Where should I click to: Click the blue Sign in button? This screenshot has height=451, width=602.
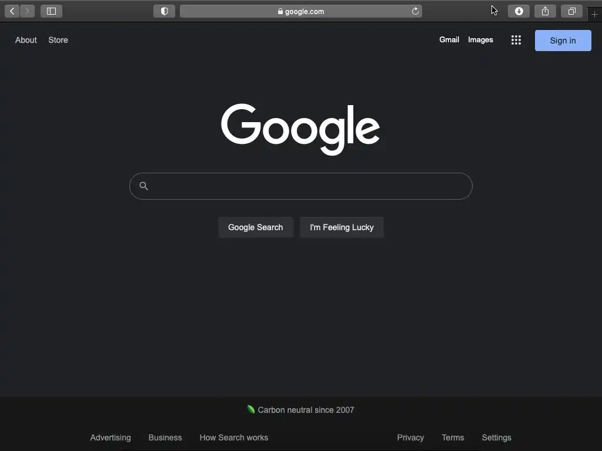563,41
